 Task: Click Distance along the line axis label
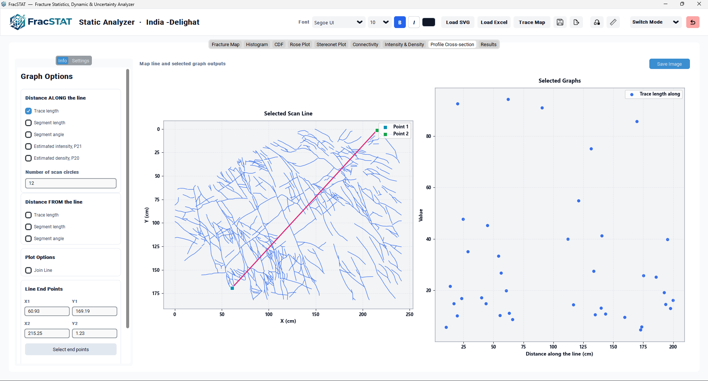coord(559,354)
